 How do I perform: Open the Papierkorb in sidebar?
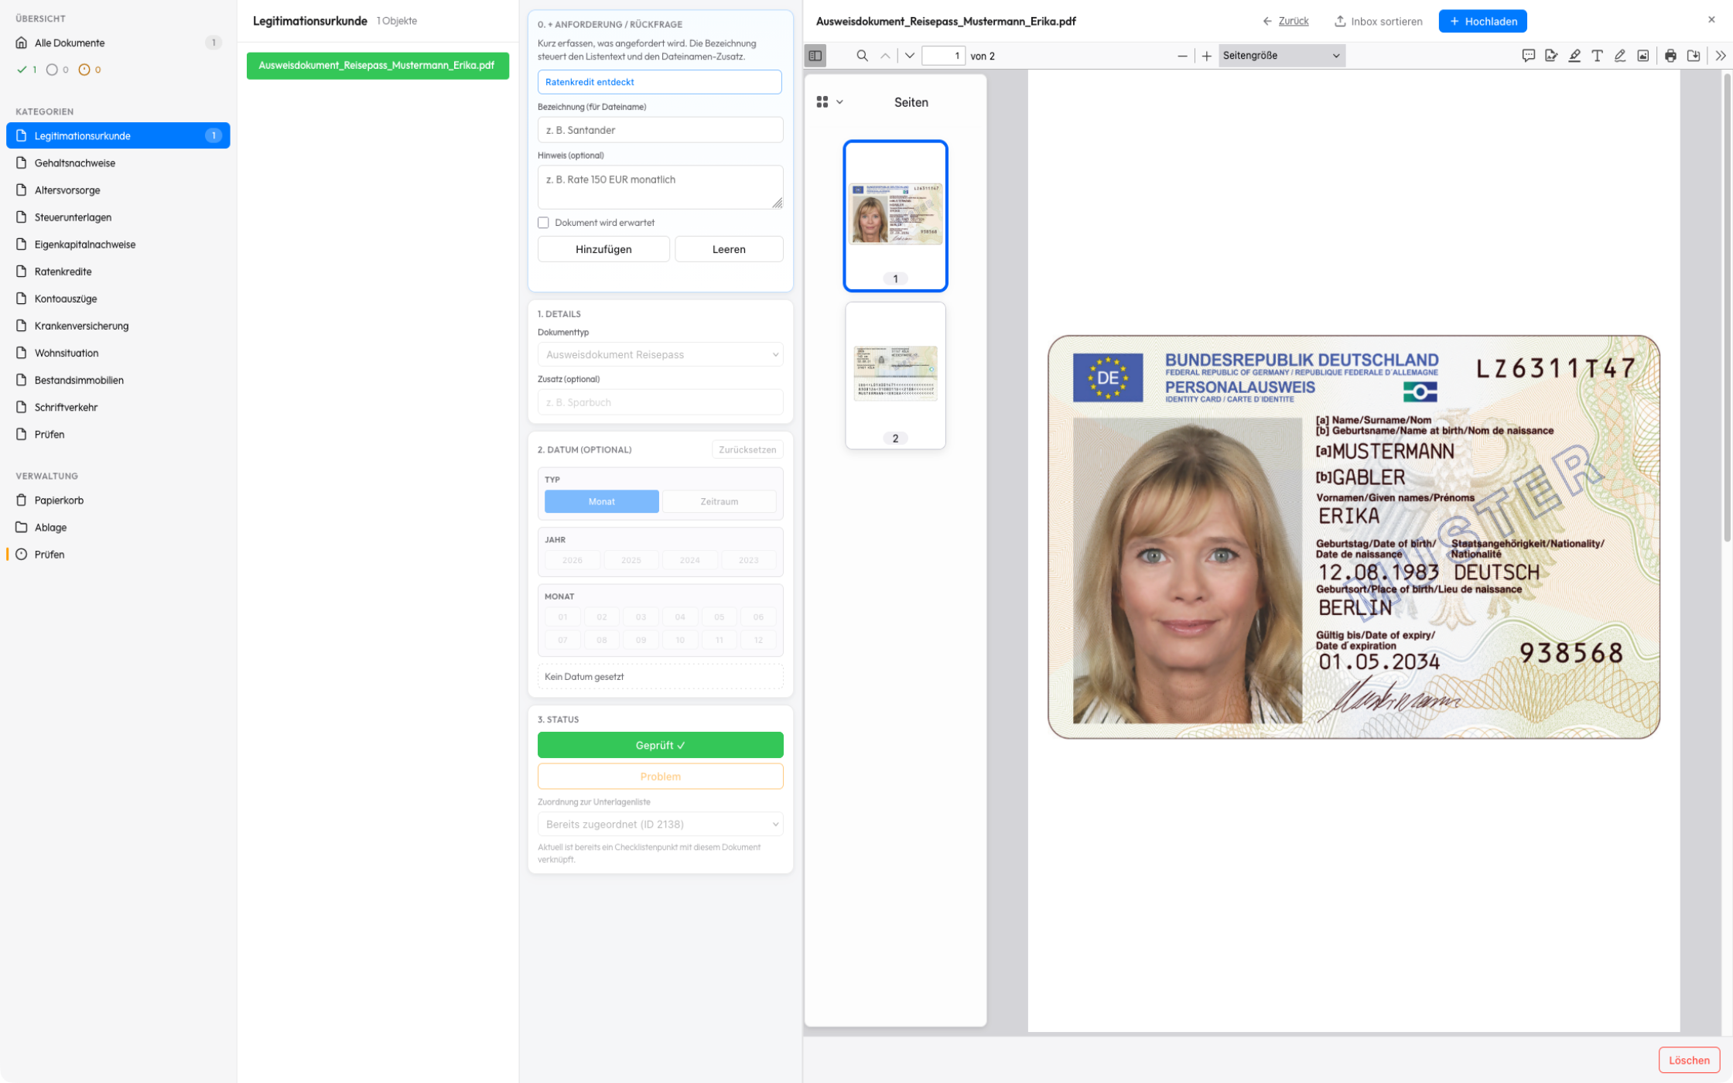pos(59,501)
